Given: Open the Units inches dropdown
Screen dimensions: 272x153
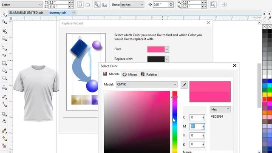Looking at the screenshot, I should point(132,5).
